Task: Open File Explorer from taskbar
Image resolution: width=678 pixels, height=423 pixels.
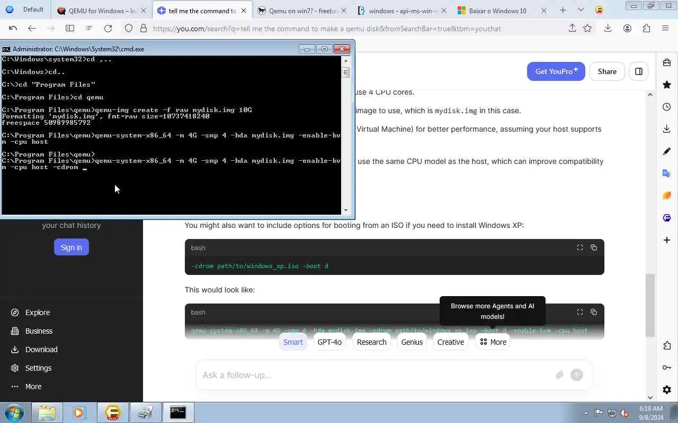Action: tap(47, 412)
